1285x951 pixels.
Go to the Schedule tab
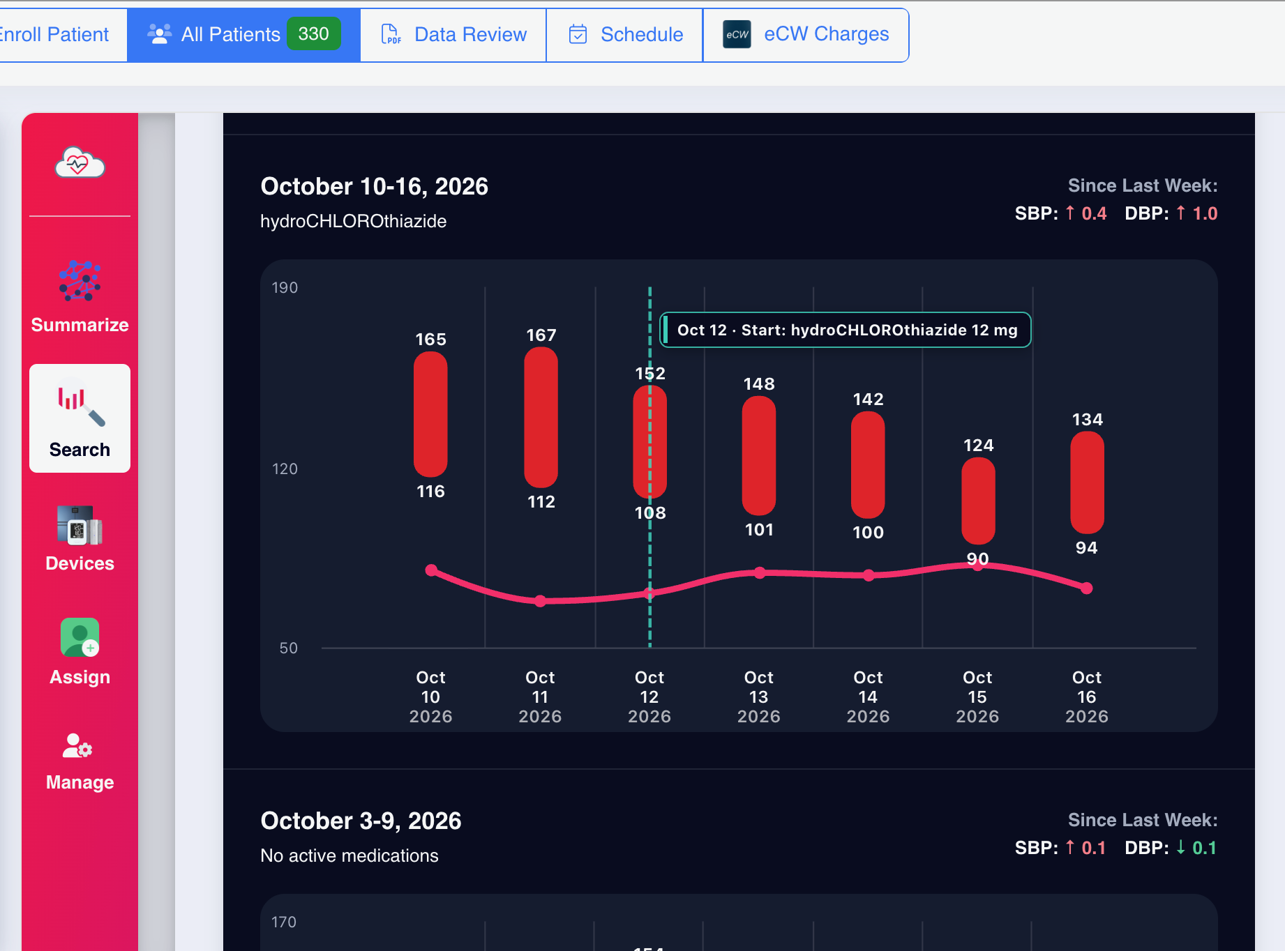click(x=625, y=35)
